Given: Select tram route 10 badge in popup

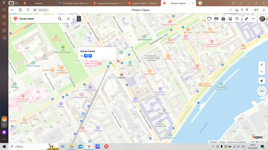Looking at the screenshot, I should [x=86, y=56].
